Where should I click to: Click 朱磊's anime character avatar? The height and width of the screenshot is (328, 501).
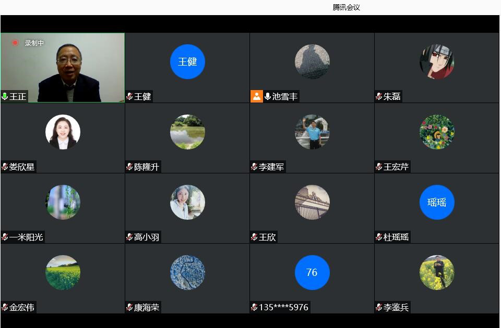(437, 61)
